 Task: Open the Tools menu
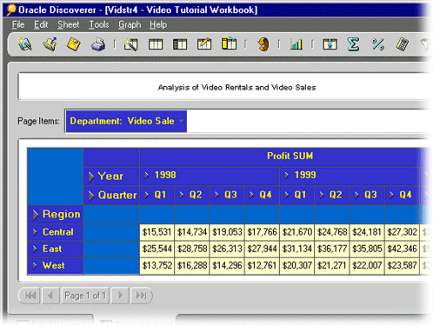(x=98, y=25)
